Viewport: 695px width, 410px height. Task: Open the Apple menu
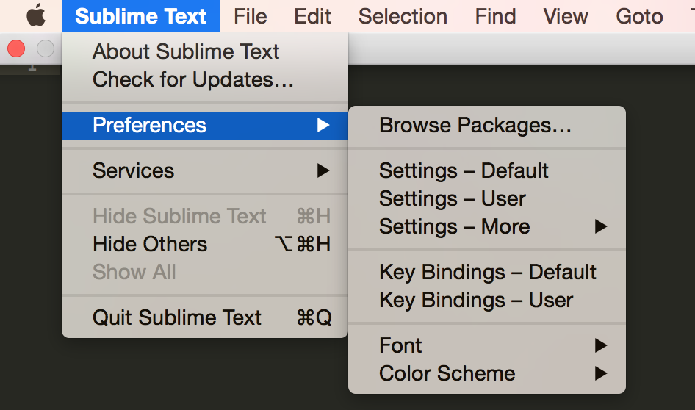[x=36, y=16]
